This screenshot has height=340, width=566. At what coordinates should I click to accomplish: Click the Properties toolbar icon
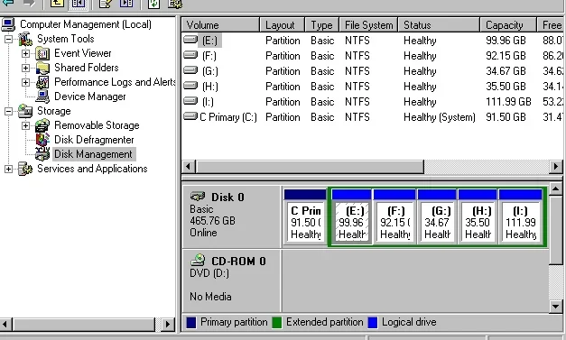[106, 4]
